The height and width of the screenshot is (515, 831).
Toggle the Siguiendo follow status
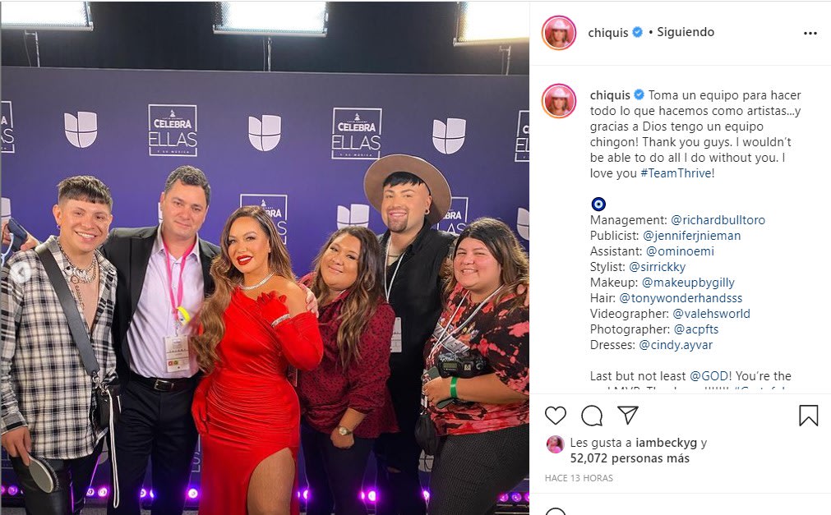[686, 32]
